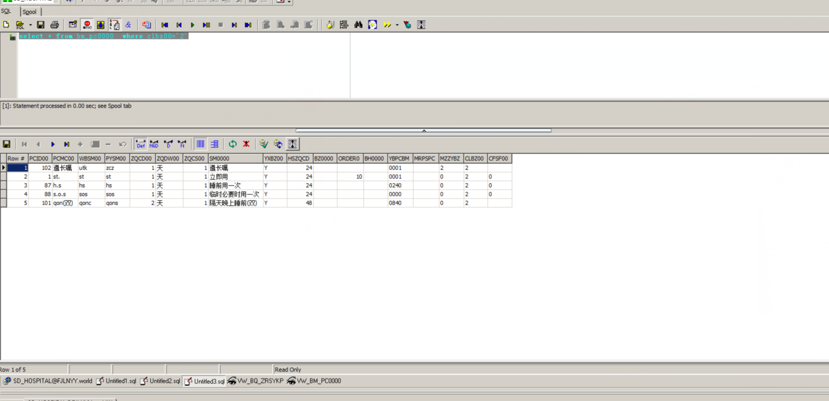Screen dimensions: 829x401
Task: Select the WBSM00 cell showing utk
Action: (91, 168)
